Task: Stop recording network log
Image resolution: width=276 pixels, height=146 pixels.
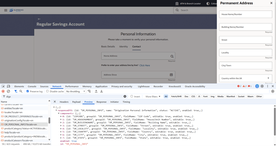Action: 3,91
